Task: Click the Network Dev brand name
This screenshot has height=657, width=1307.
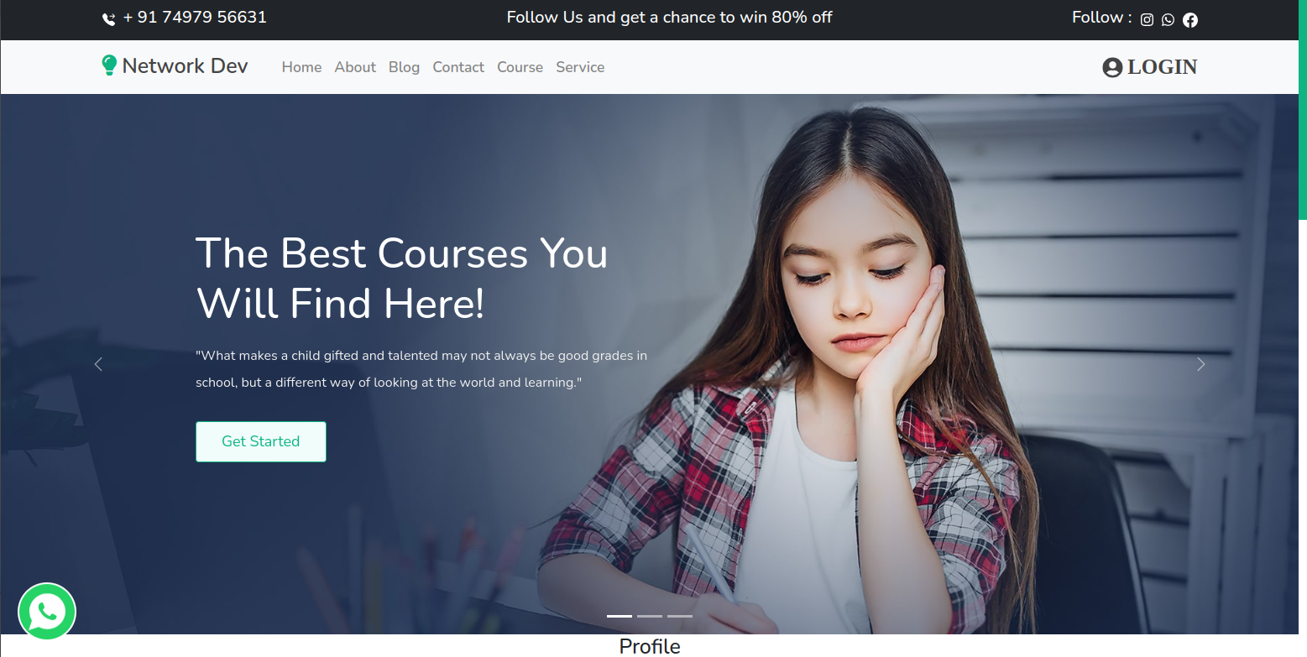Action: 185,66
